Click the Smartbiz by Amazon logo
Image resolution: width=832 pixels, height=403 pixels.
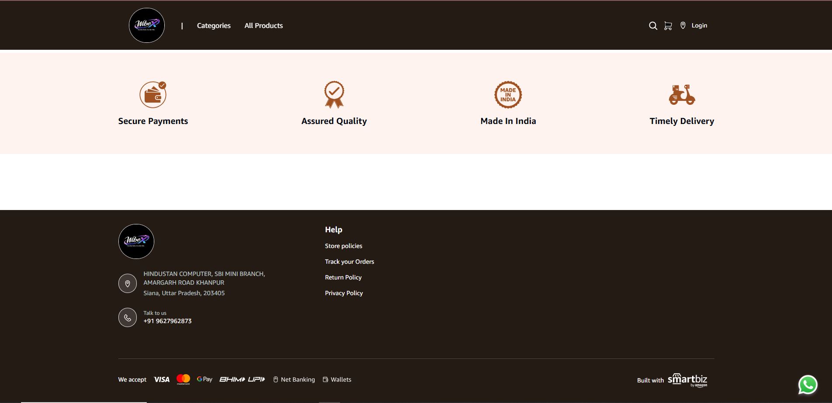687,380
